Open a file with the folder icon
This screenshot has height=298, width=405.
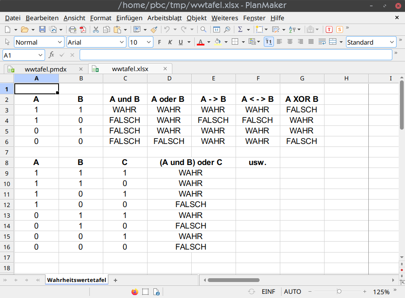pos(24,29)
